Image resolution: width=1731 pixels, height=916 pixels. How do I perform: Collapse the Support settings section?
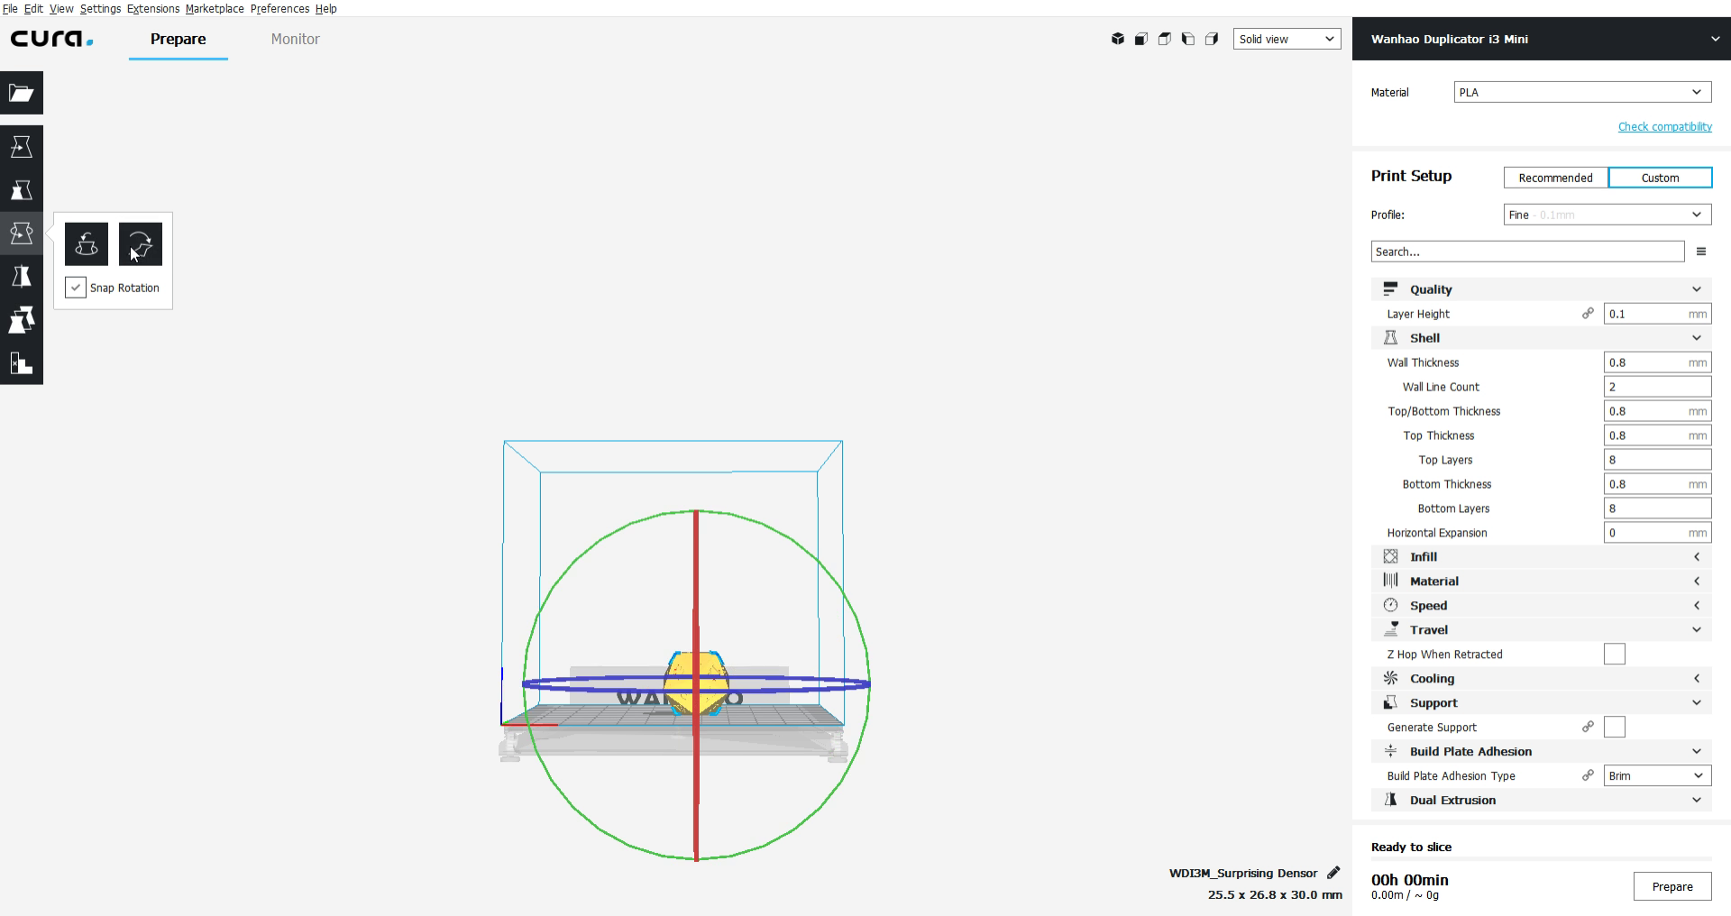point(1542,703)
